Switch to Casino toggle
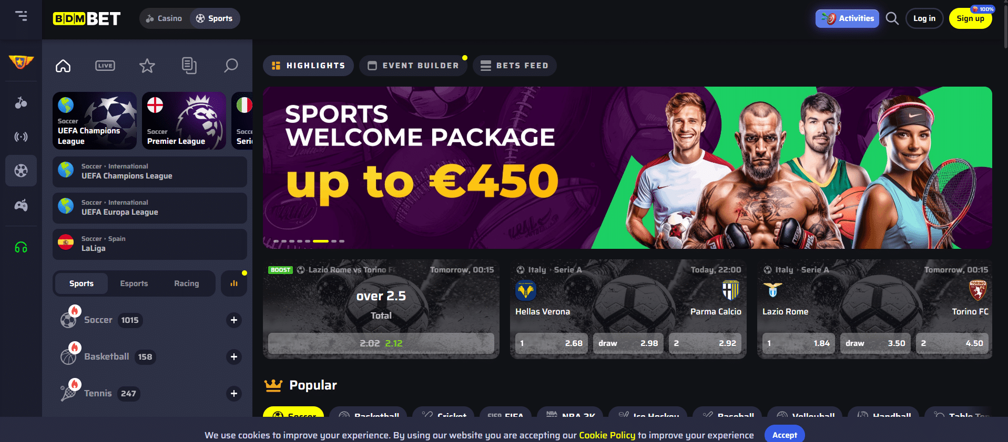Screen dimensions: 1008x442 (164, 18)
